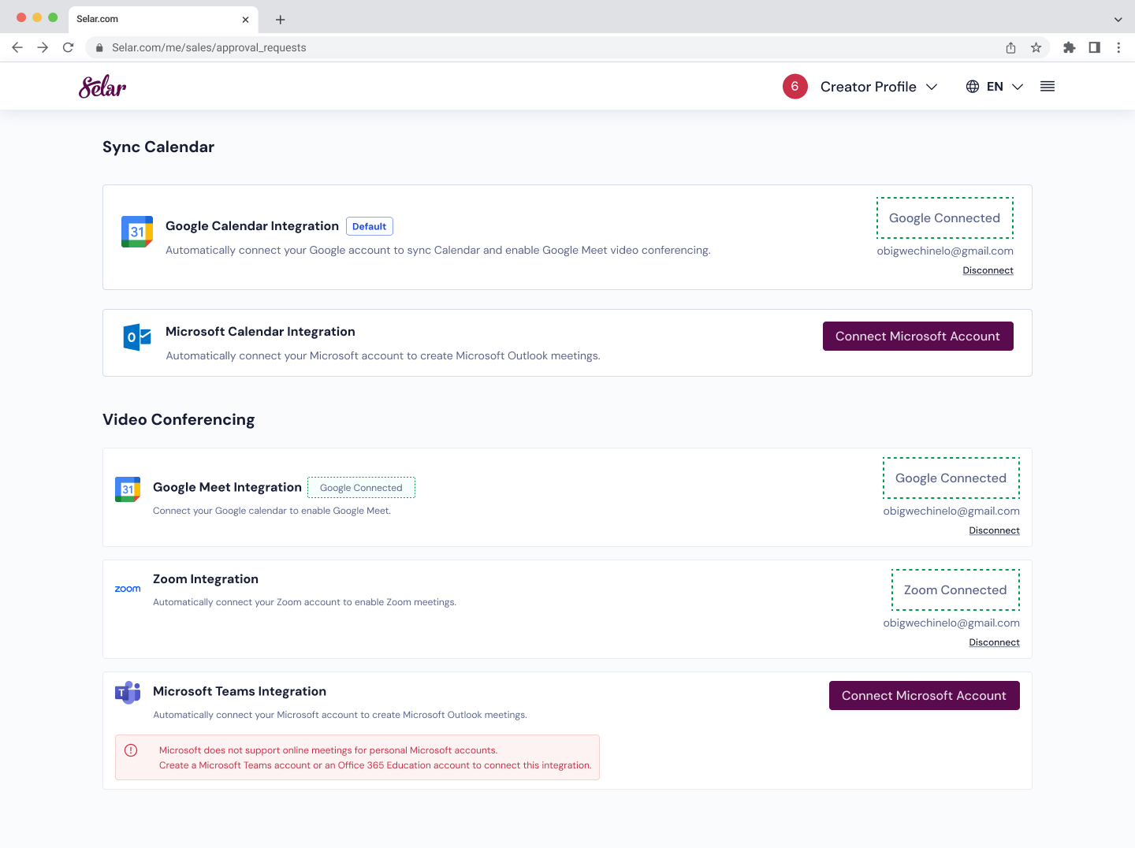Click the Selar logo
1135x848 pixels.
[102, 87]
